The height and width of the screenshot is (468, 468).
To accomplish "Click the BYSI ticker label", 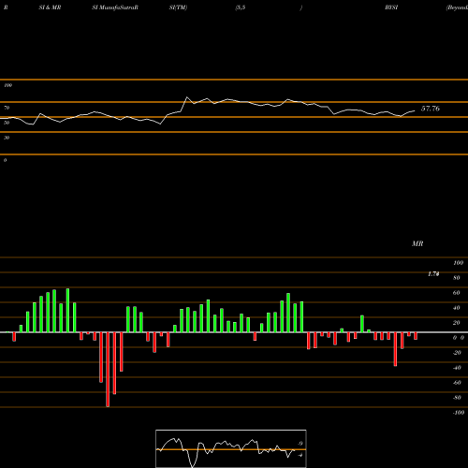I will (391, 7).
